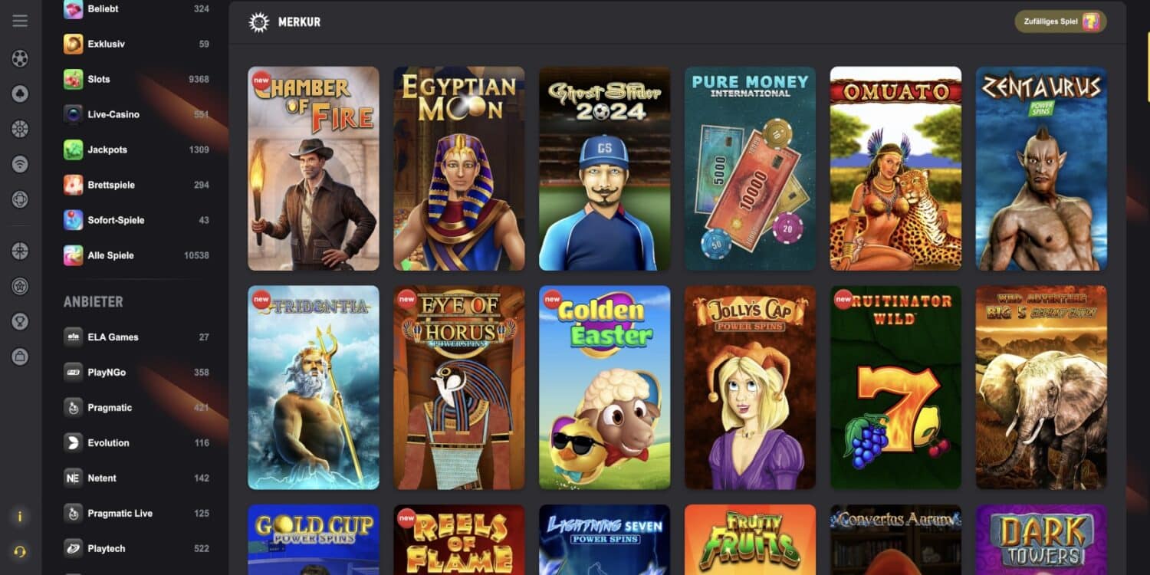Click the headset support icon
This screenshot has height=575, width=1150.
tap(20, 551)
